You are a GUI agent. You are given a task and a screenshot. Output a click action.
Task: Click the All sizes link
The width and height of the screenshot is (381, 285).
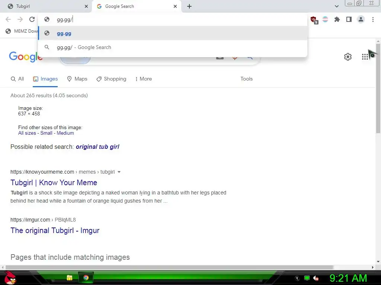click(27, 133)
